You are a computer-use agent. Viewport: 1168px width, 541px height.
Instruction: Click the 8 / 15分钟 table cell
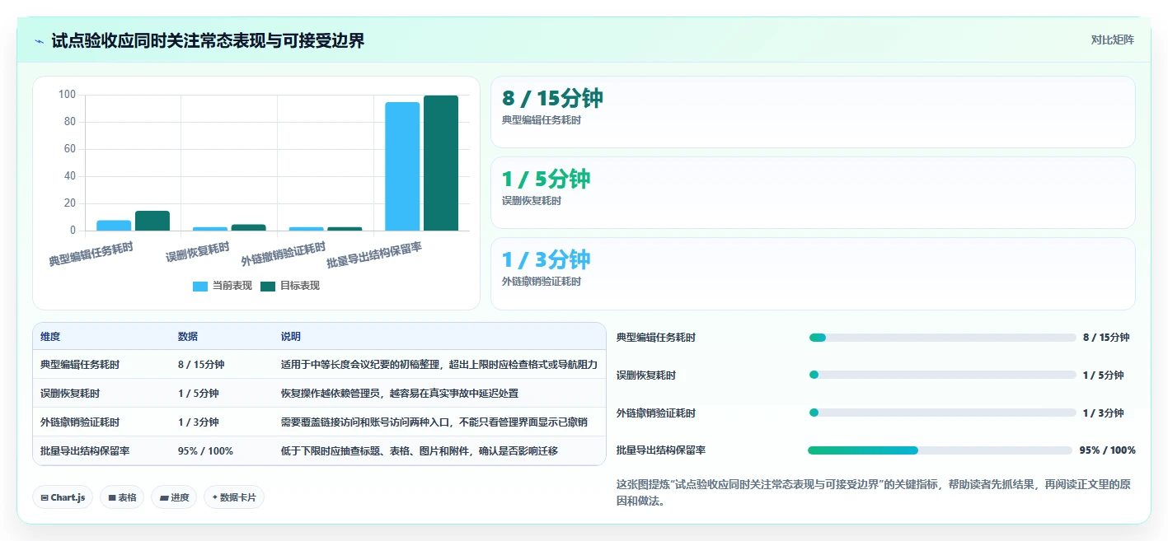[201, 364]
